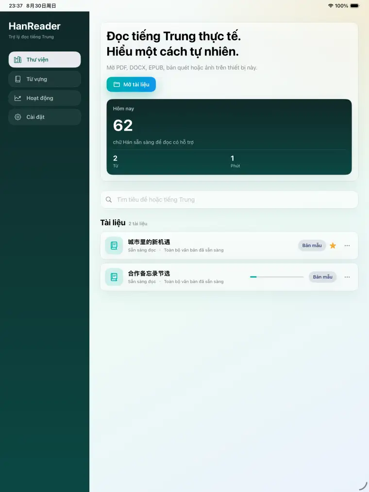
Task: Open document 城市里的新机遇
Action: (x=229, y=246)
